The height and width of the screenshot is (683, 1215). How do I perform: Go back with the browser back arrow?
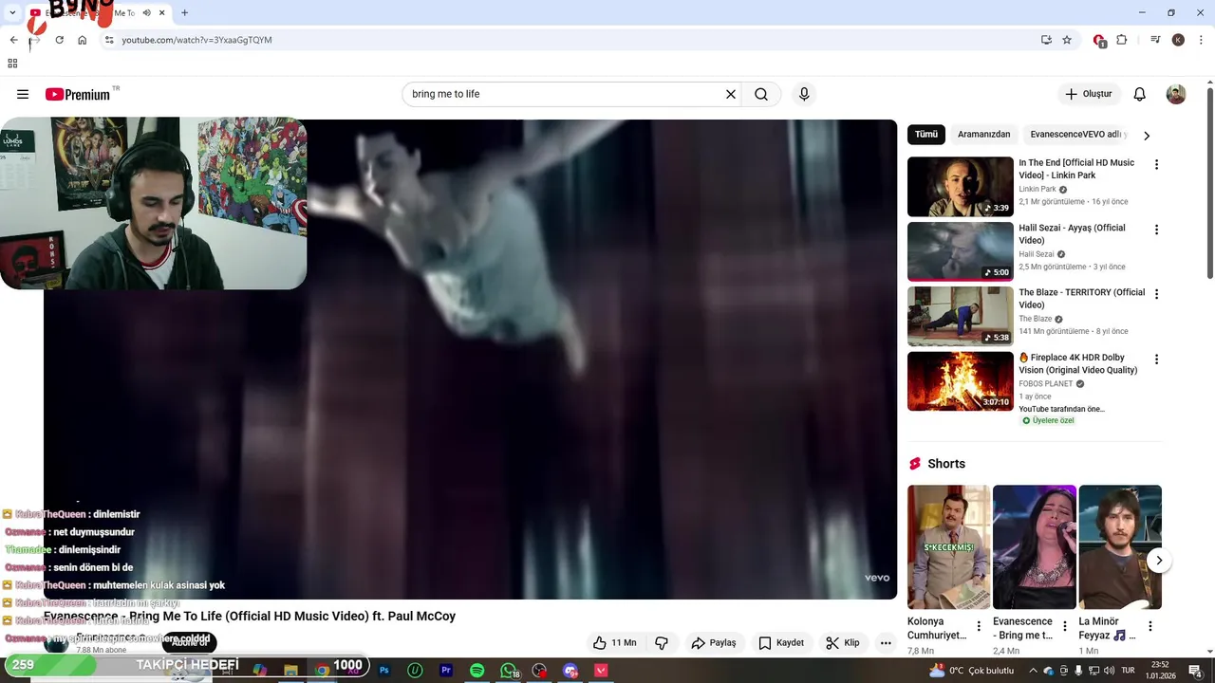(13, 40)
